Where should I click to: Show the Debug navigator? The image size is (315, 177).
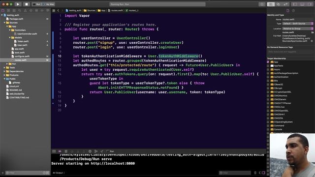point(36,10)
